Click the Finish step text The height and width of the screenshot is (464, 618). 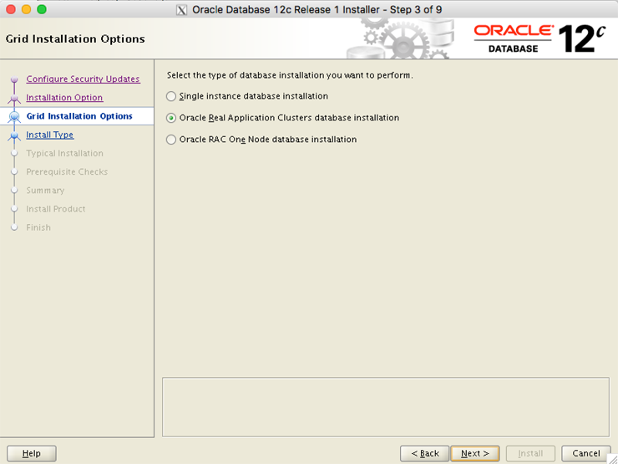38,227
